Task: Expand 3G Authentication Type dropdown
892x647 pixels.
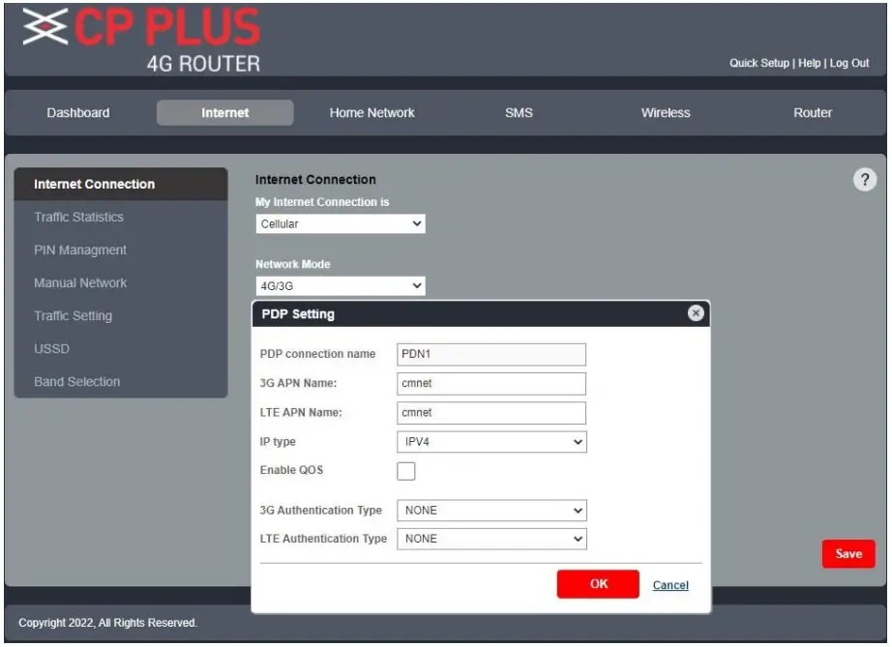Action: click(491, 511)
